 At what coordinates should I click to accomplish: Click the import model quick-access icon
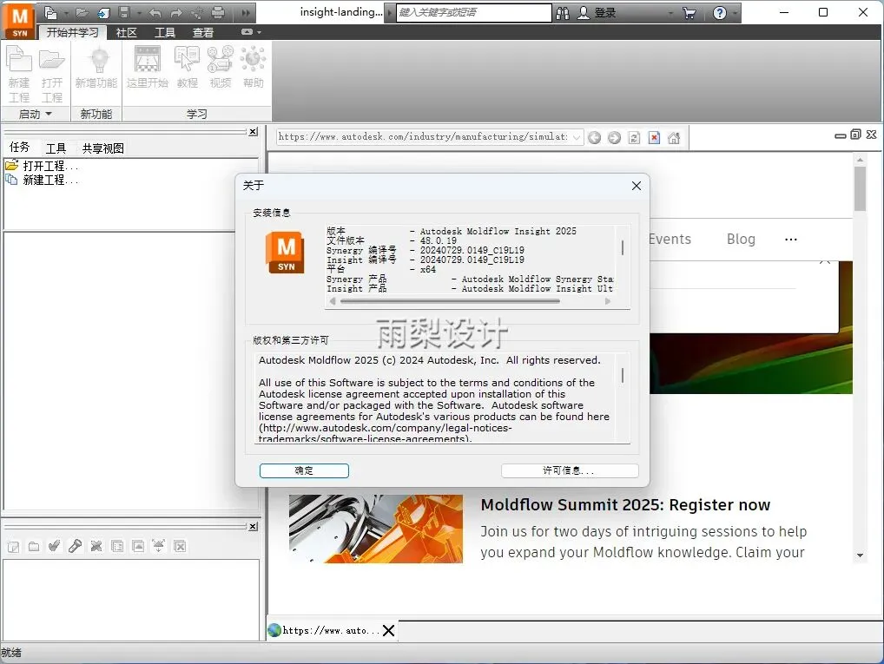pos(103,13)
